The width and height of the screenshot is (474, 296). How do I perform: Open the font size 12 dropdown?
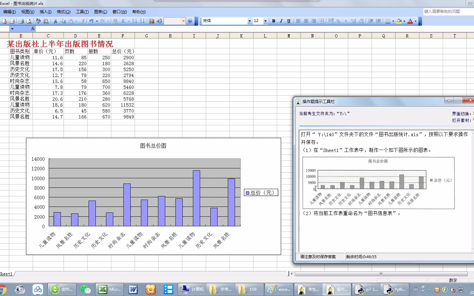click(265, 21)
